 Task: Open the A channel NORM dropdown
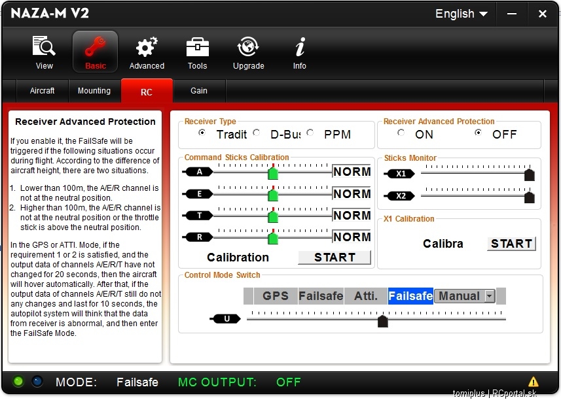(352, 172)
